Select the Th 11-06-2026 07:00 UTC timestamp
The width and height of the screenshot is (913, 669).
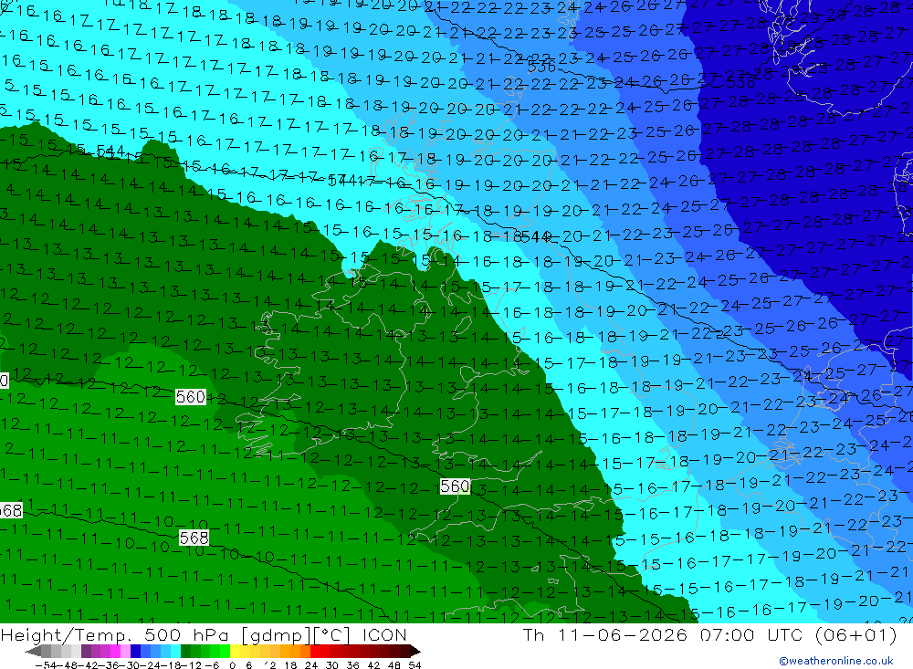(x=662, y=634)
